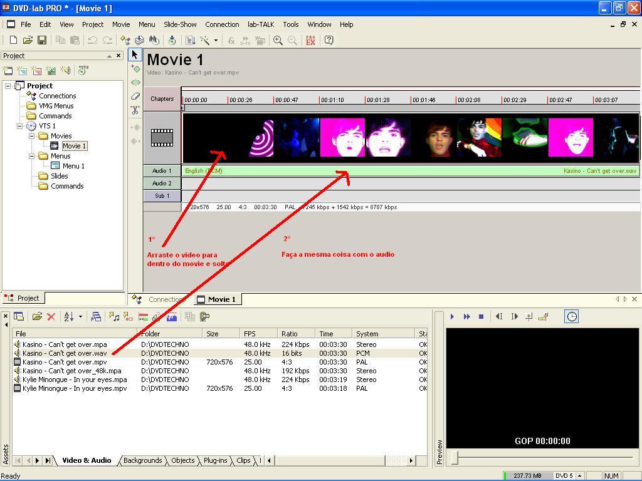Click the Undo arrow in the toolbar
Screen dimensions: 642x481
pyautogui.click(x=92, y=40)
